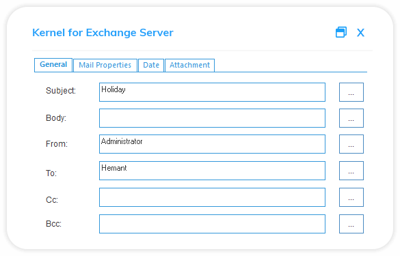Click the From: label
Image resolution: width=400 pixels, height=256 pixels.
[x=57, y=144]
